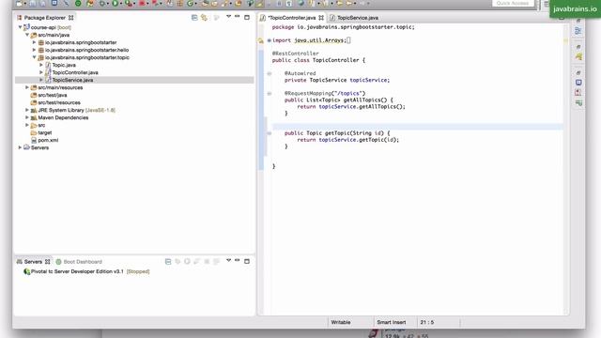Expand the src/main/resources folder
This screenshot has width=601, height=338.
(x=27, y=87)
